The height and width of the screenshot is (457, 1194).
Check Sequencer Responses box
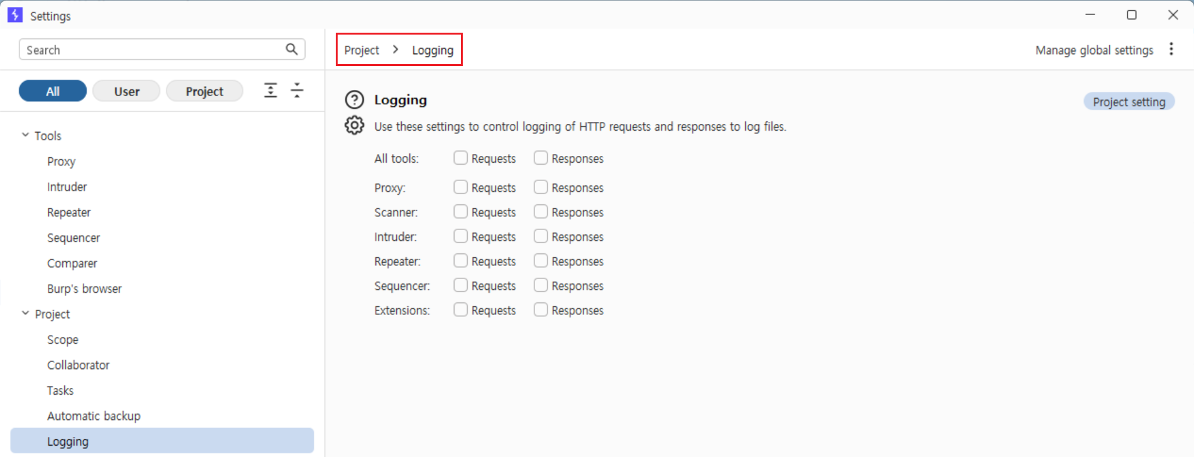(x=541, y=285)
